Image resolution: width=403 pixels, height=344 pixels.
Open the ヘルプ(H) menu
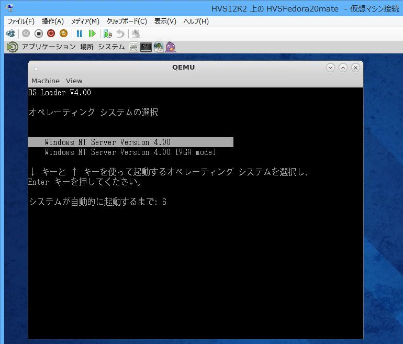pos(196,21)
